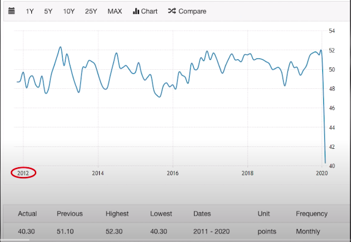351x242 pixels.
Task: Click the 54 y-axis value
Action: coord(332,31)
